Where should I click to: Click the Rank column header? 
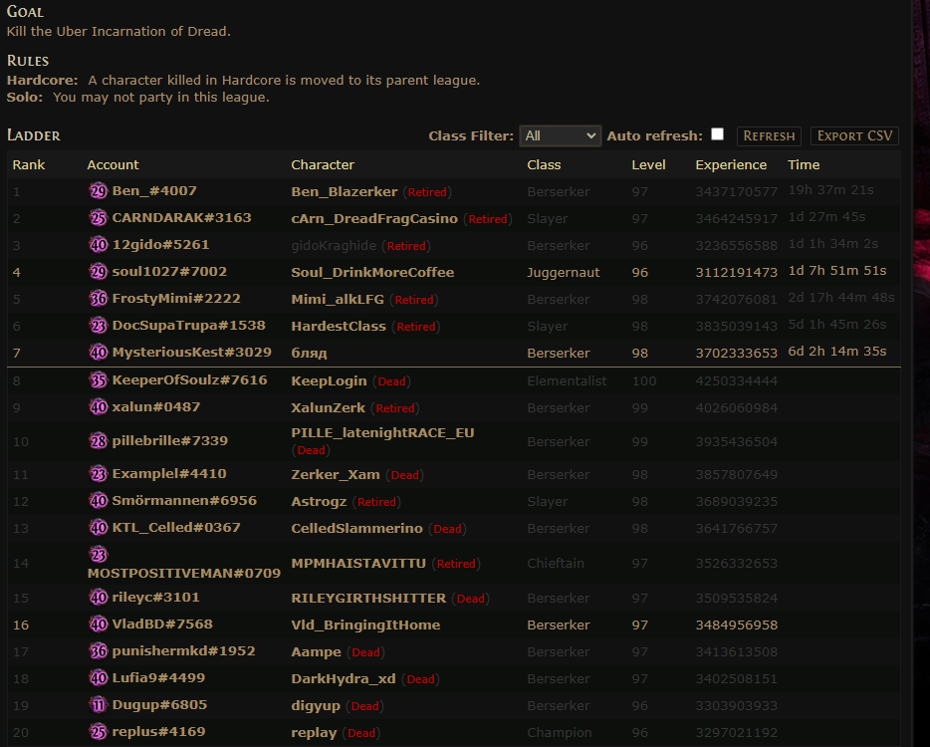click(29, 165)
